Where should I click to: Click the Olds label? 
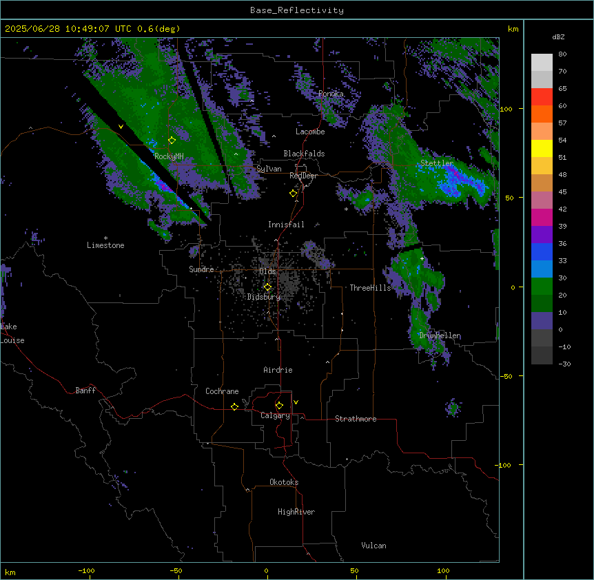click(267, 271)
